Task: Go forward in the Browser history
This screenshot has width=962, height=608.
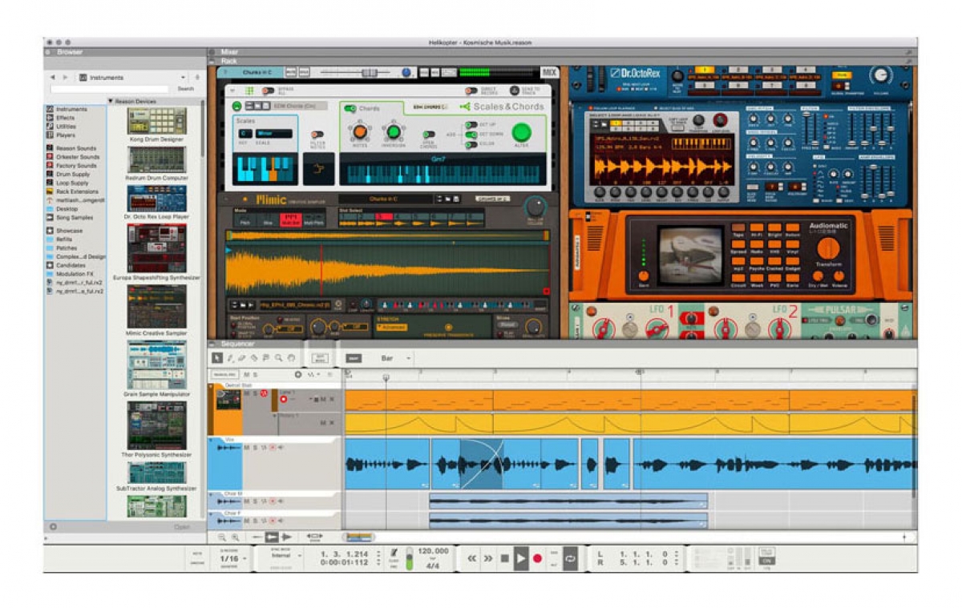Action: coord(65,78)
